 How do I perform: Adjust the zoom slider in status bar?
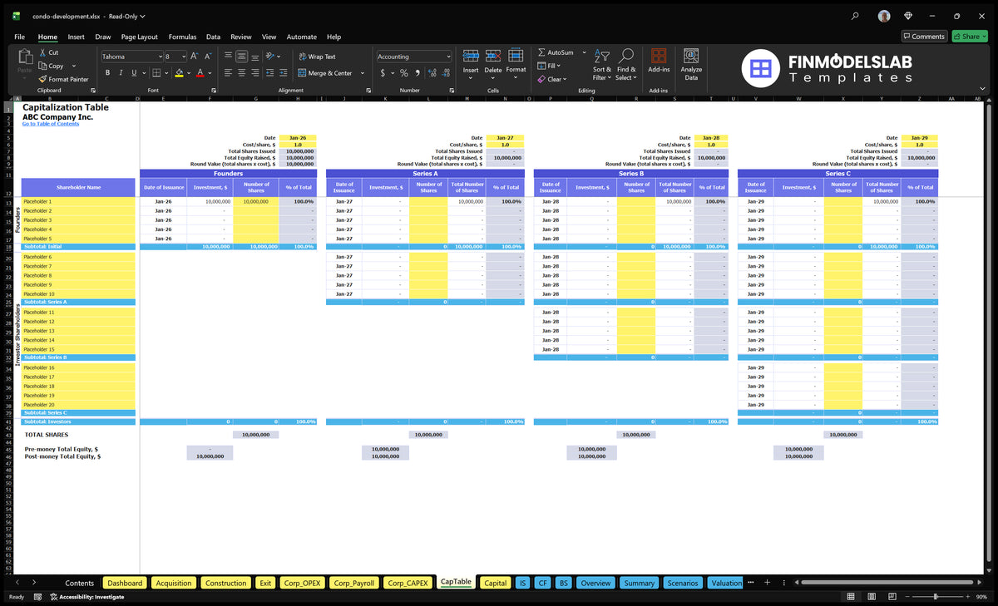pos(936,597)
